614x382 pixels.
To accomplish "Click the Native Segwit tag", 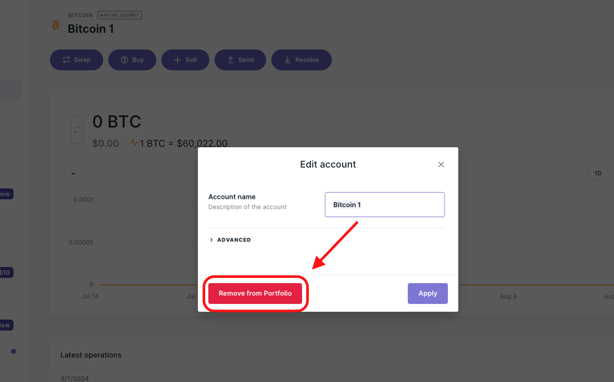I will (119, 15).
